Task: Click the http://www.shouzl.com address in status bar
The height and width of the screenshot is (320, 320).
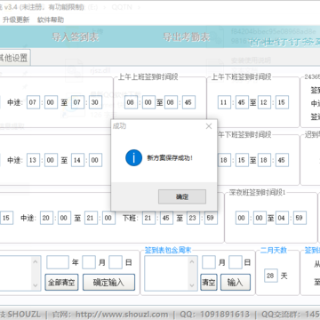Action: pyautogui.click(x=122, y=315)
